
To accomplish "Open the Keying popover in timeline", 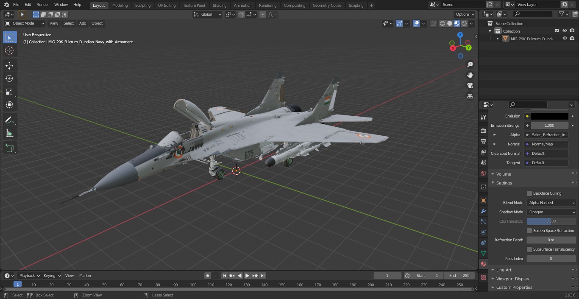I will click(x=52, y=276).
